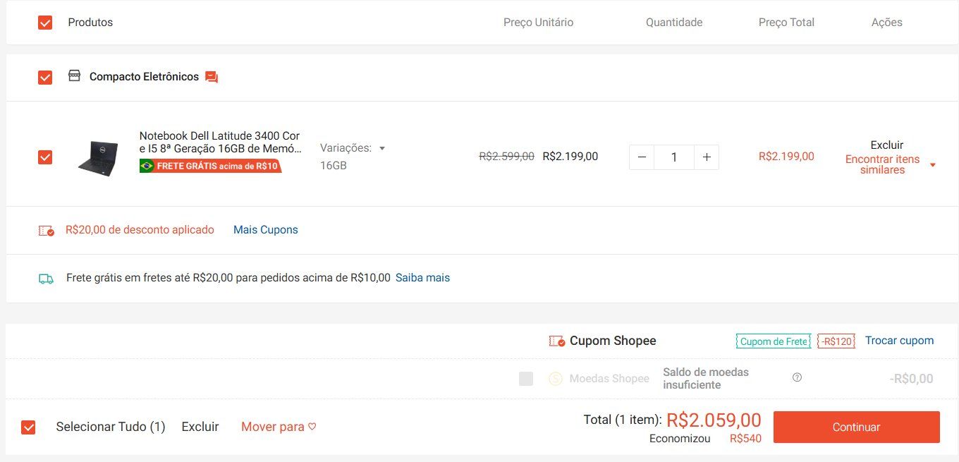
Task: Click the free shipping truck icon
Action: tap(46, 279)
